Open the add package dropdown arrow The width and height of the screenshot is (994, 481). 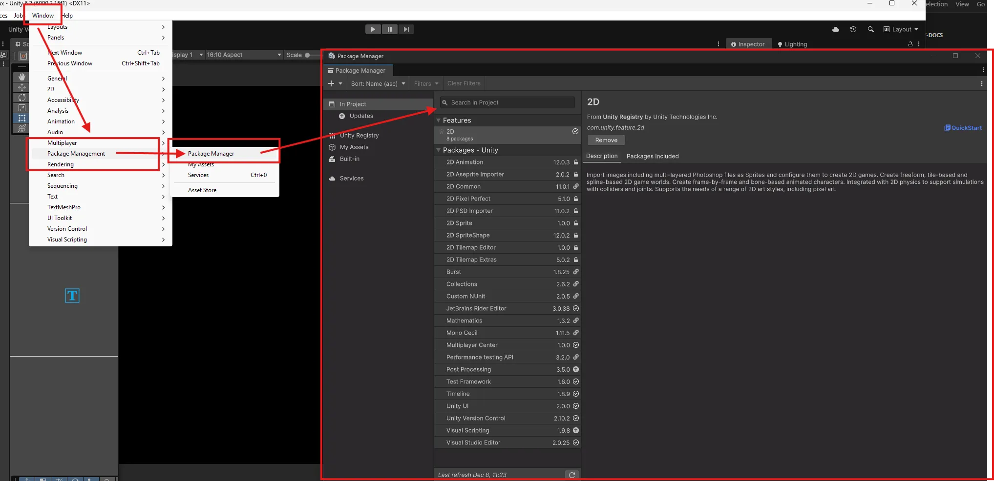point(340,83)
